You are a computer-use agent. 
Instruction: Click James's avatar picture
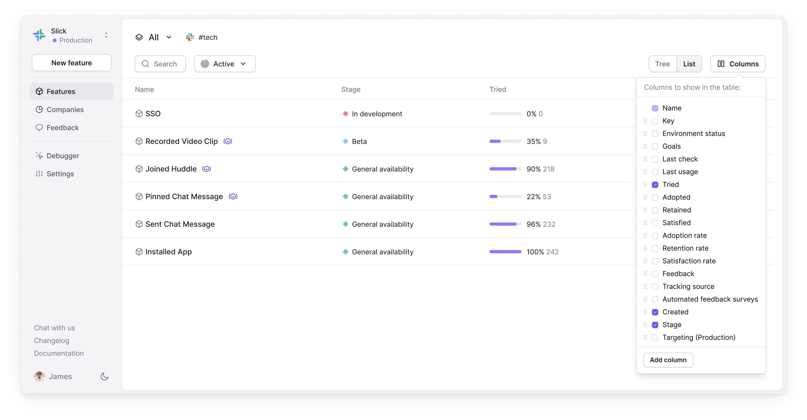coord(39,376)
